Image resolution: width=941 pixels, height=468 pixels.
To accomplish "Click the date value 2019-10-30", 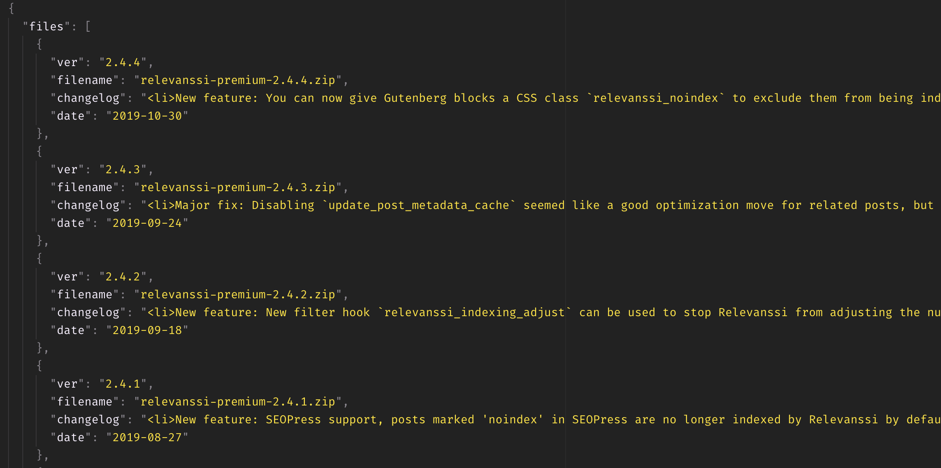I will click(x=147, y=116).
